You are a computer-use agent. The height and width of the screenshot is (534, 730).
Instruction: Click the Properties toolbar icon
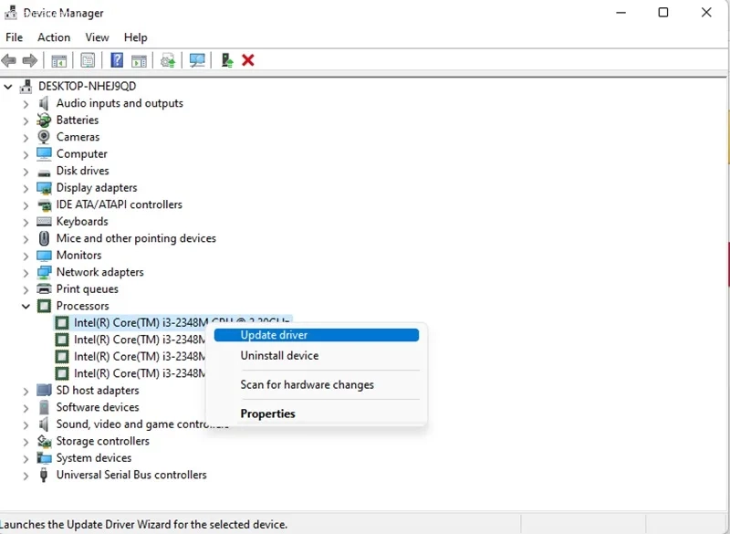pyautogui.click(x=88, y=60)
